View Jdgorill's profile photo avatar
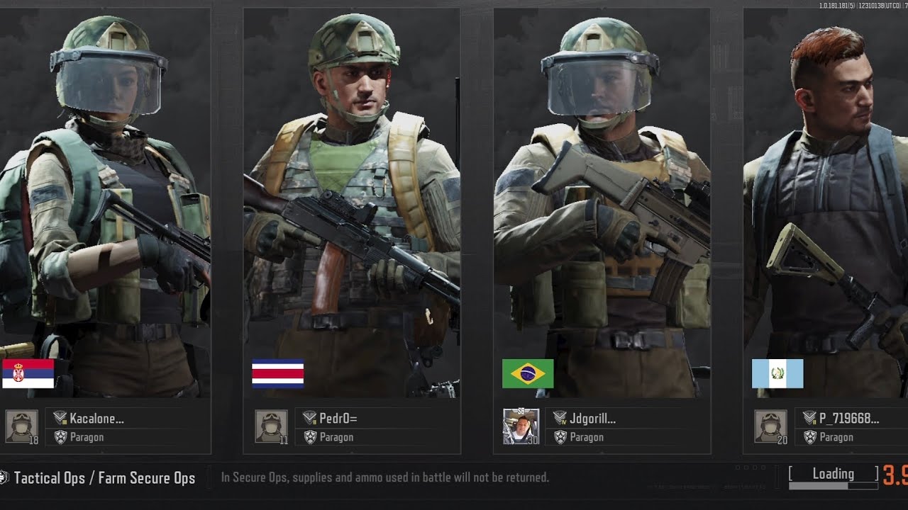The image size is (908, 510). point(521,426)
